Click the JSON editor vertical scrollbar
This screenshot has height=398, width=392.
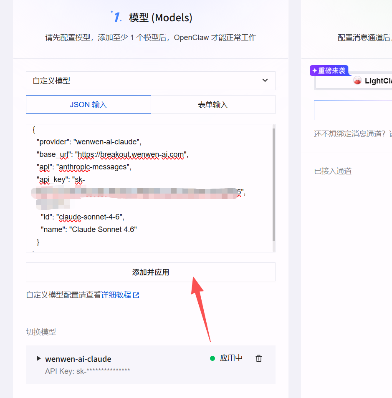click(x=273, y=184)
